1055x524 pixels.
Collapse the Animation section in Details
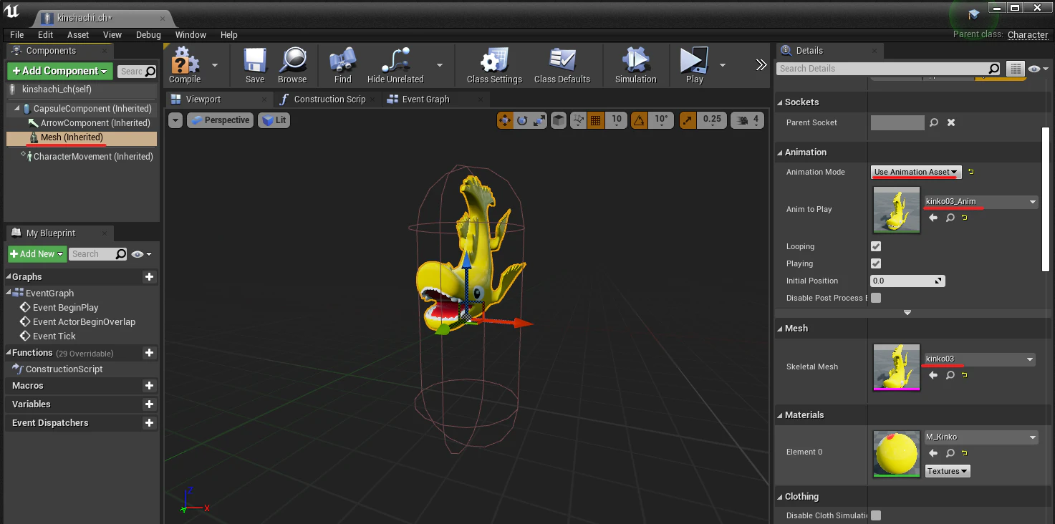[780, 152]
